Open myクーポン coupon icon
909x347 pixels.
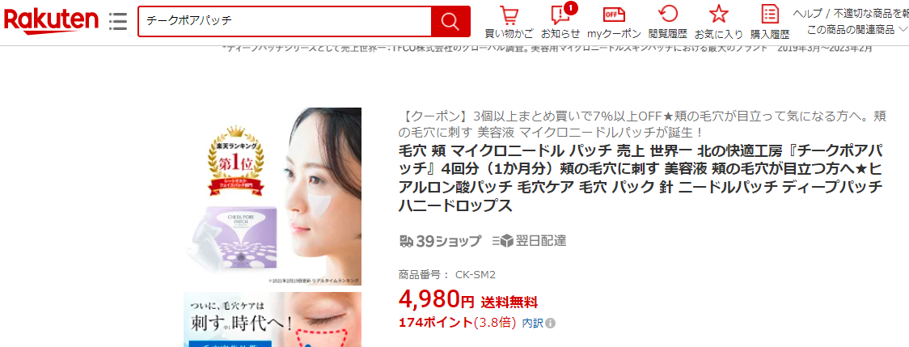(x=614, y=22)
